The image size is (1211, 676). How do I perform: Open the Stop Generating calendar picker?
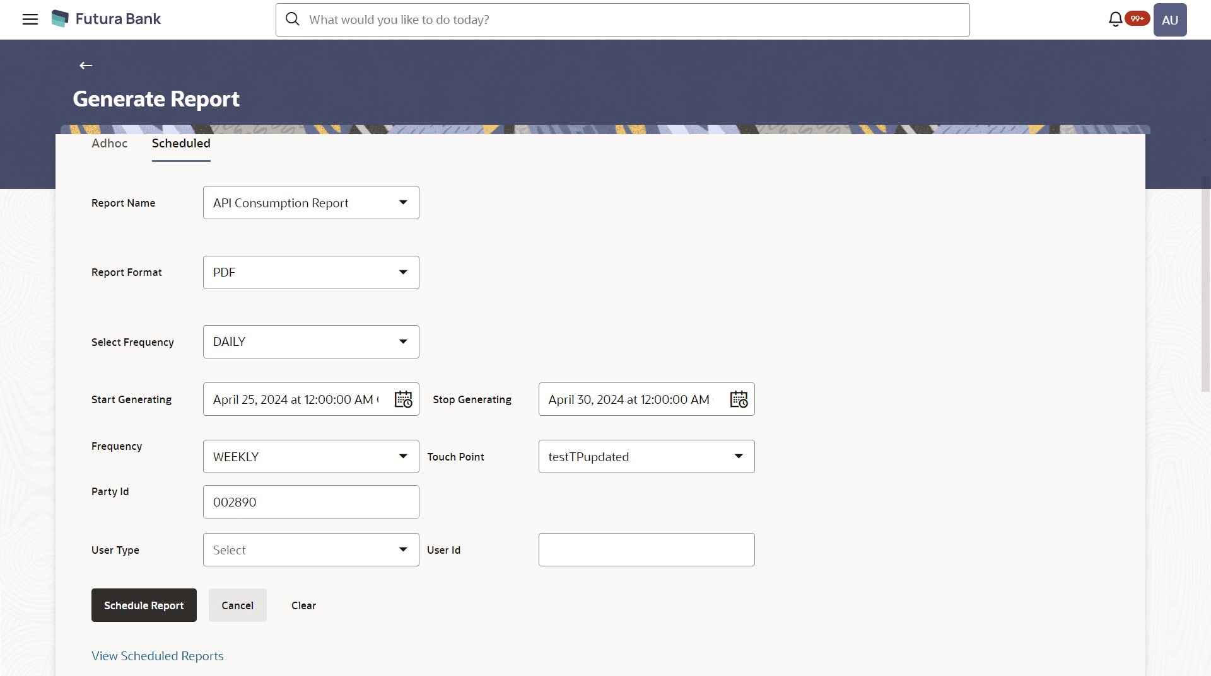point(739,399)
